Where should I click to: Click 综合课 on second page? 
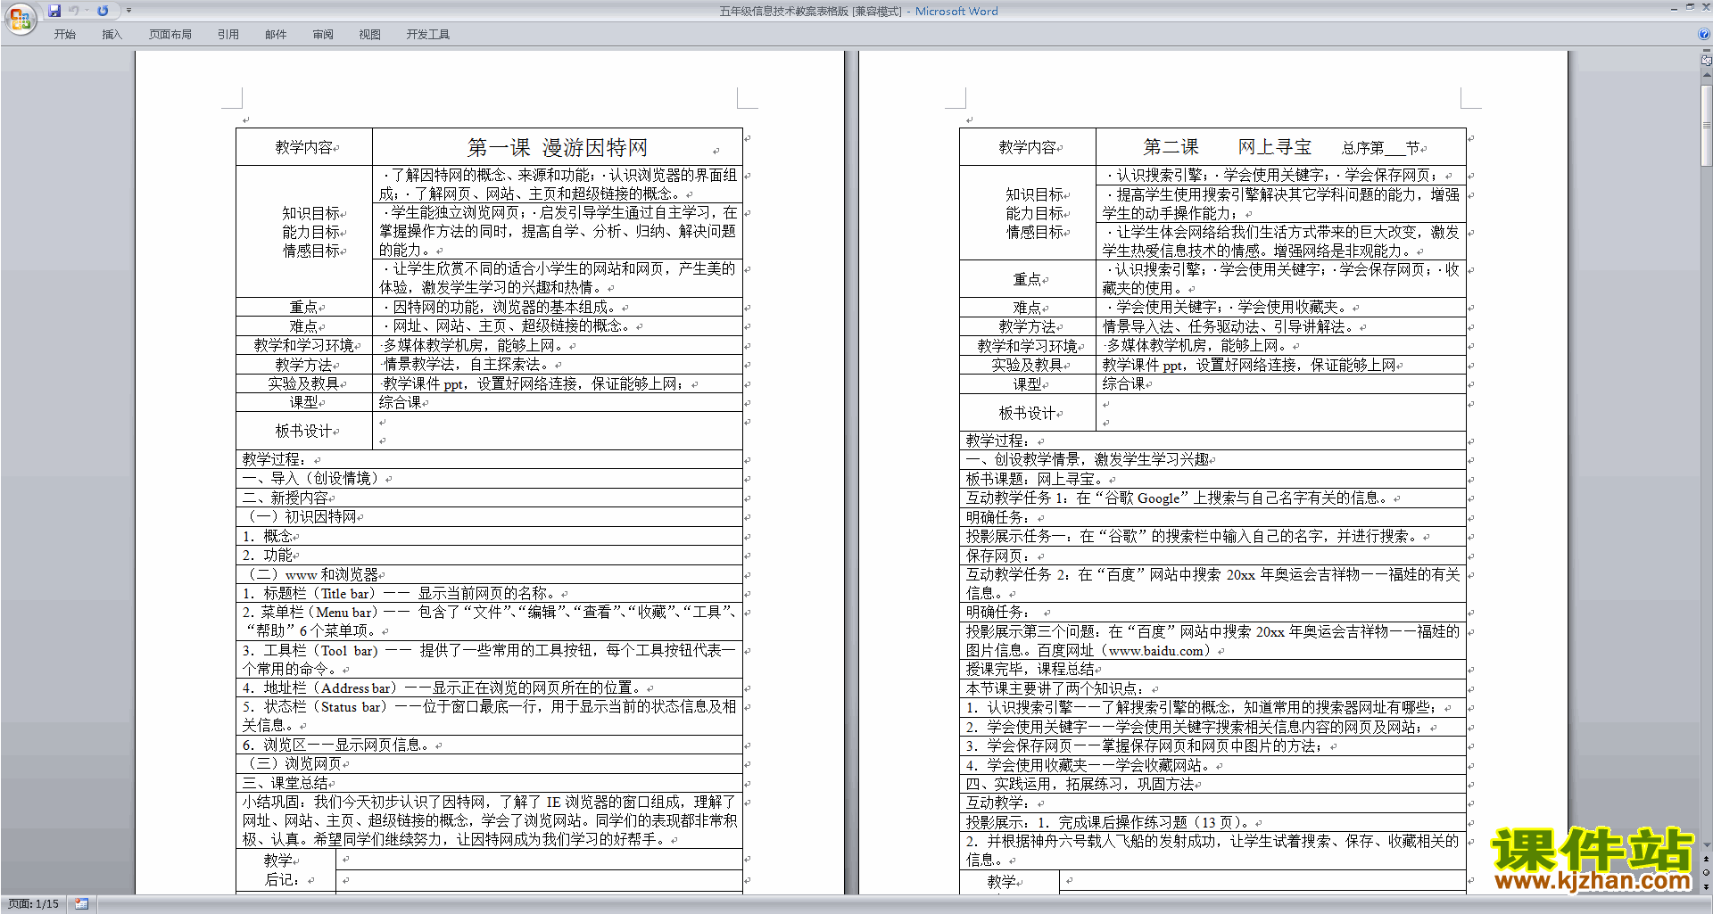[x=1123, y=383]
